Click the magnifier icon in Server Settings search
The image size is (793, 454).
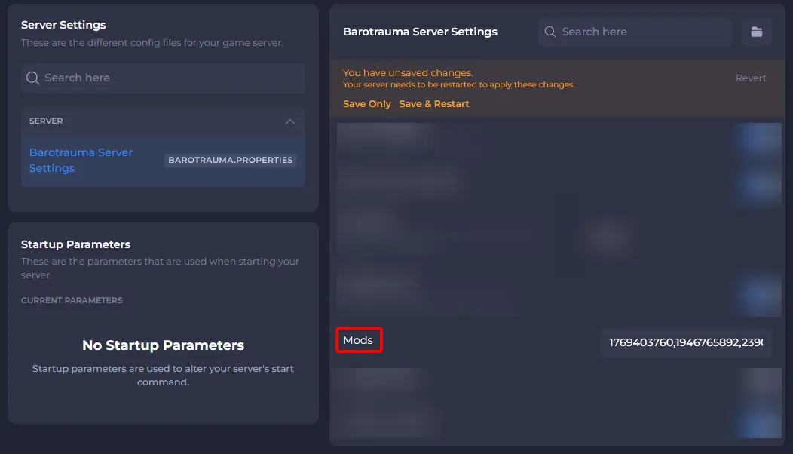pyautogui.click(x=33, y=78)
